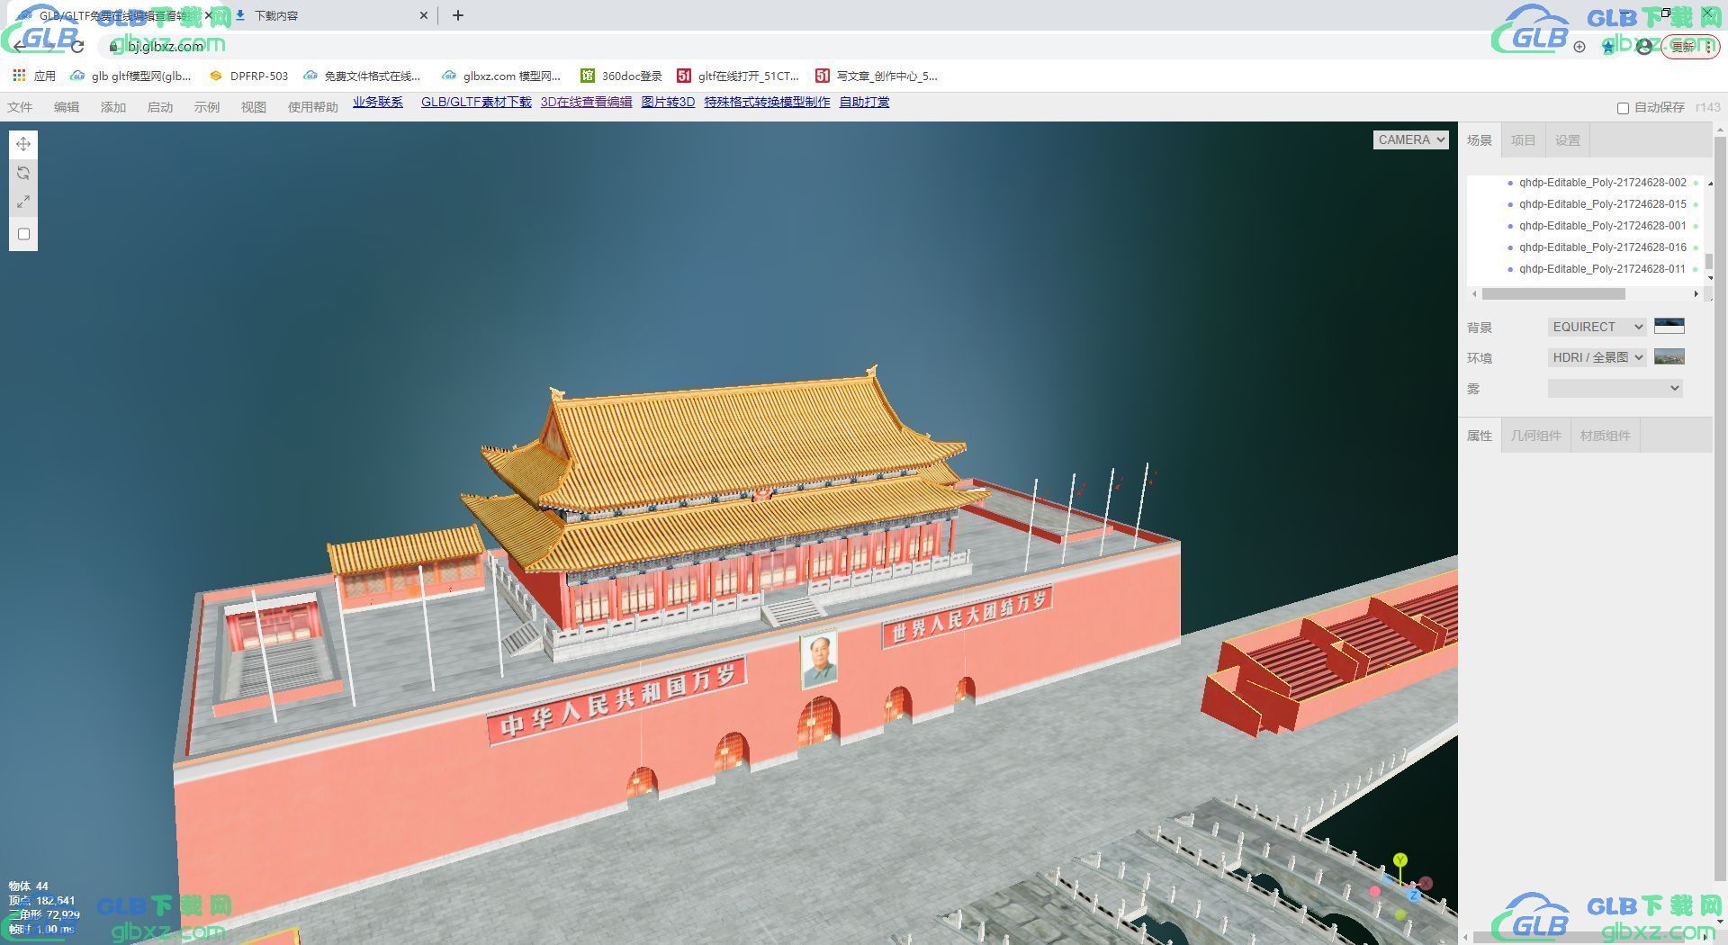Select qhdp-Editable_Poly-21724628-015 in the outliner
The height and width of the screenshot is (945, 1728).
pos(1586,204)
